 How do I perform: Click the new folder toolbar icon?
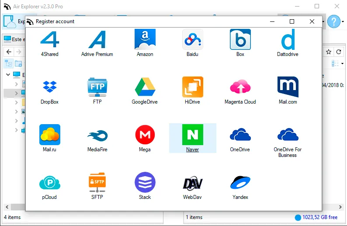pyautogui.click(x=18, y=63)
